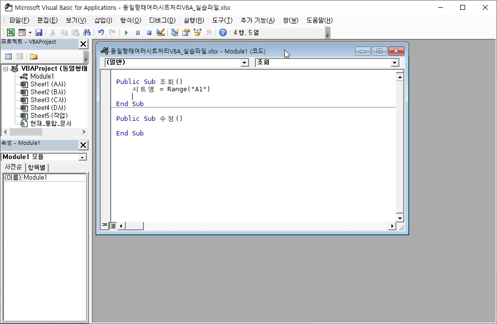Screen dimensions: 497x324
Task: Click the Toolbox wrench icon
Action: [x=209, y=32]
